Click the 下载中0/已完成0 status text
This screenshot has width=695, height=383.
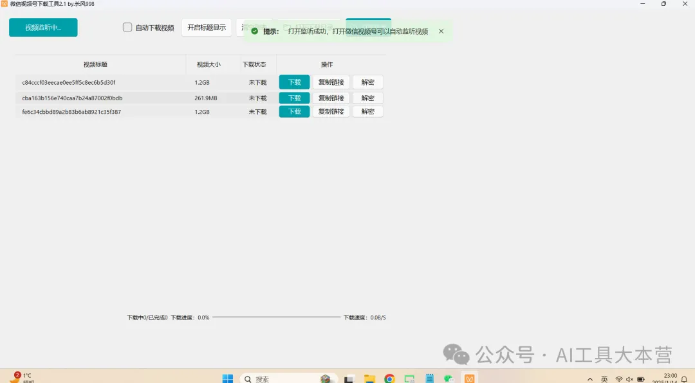click(147, 317)
